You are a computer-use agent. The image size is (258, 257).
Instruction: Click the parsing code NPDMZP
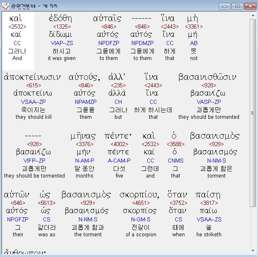(143, 43)
